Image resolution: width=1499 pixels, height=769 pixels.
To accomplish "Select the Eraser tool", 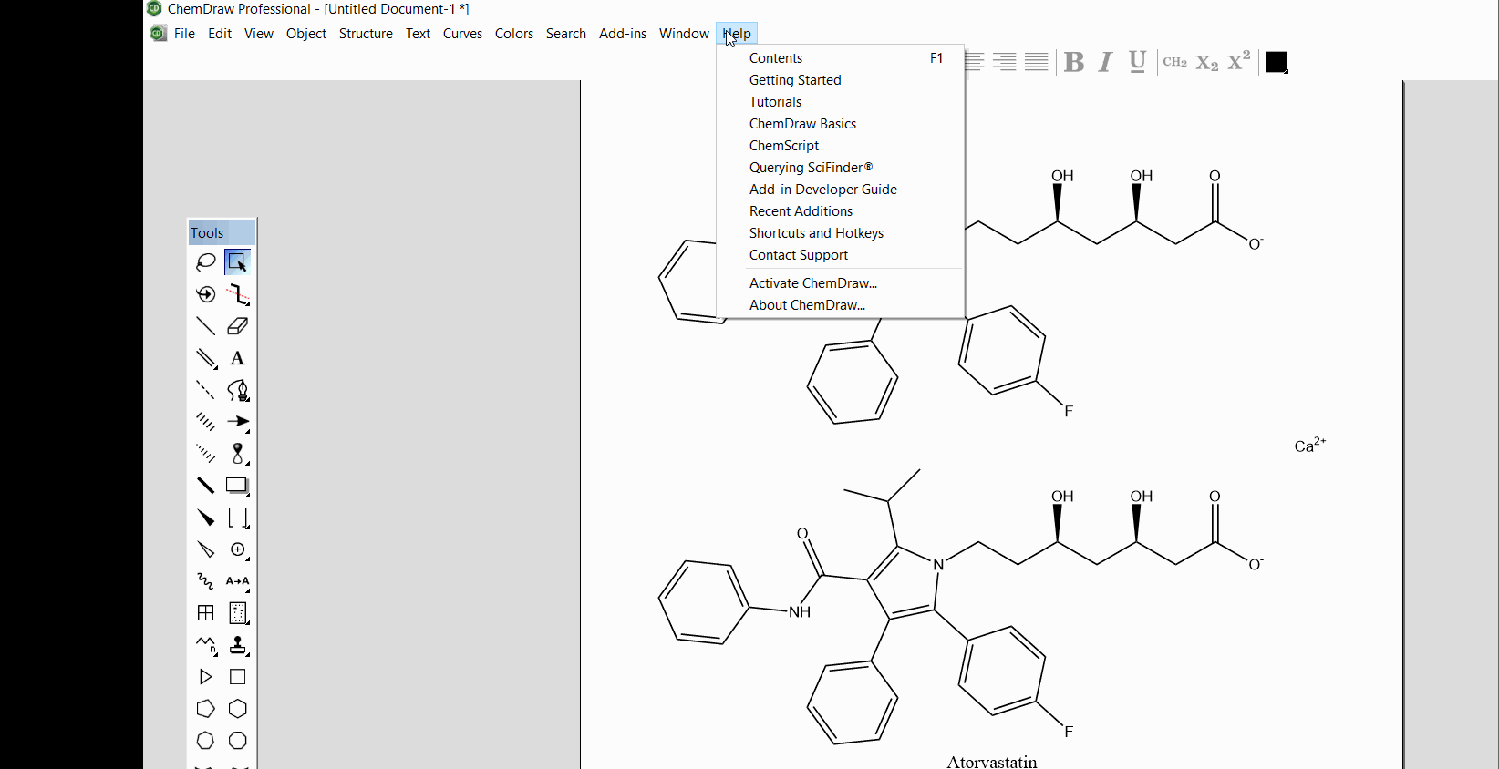I will coord(237,326).
